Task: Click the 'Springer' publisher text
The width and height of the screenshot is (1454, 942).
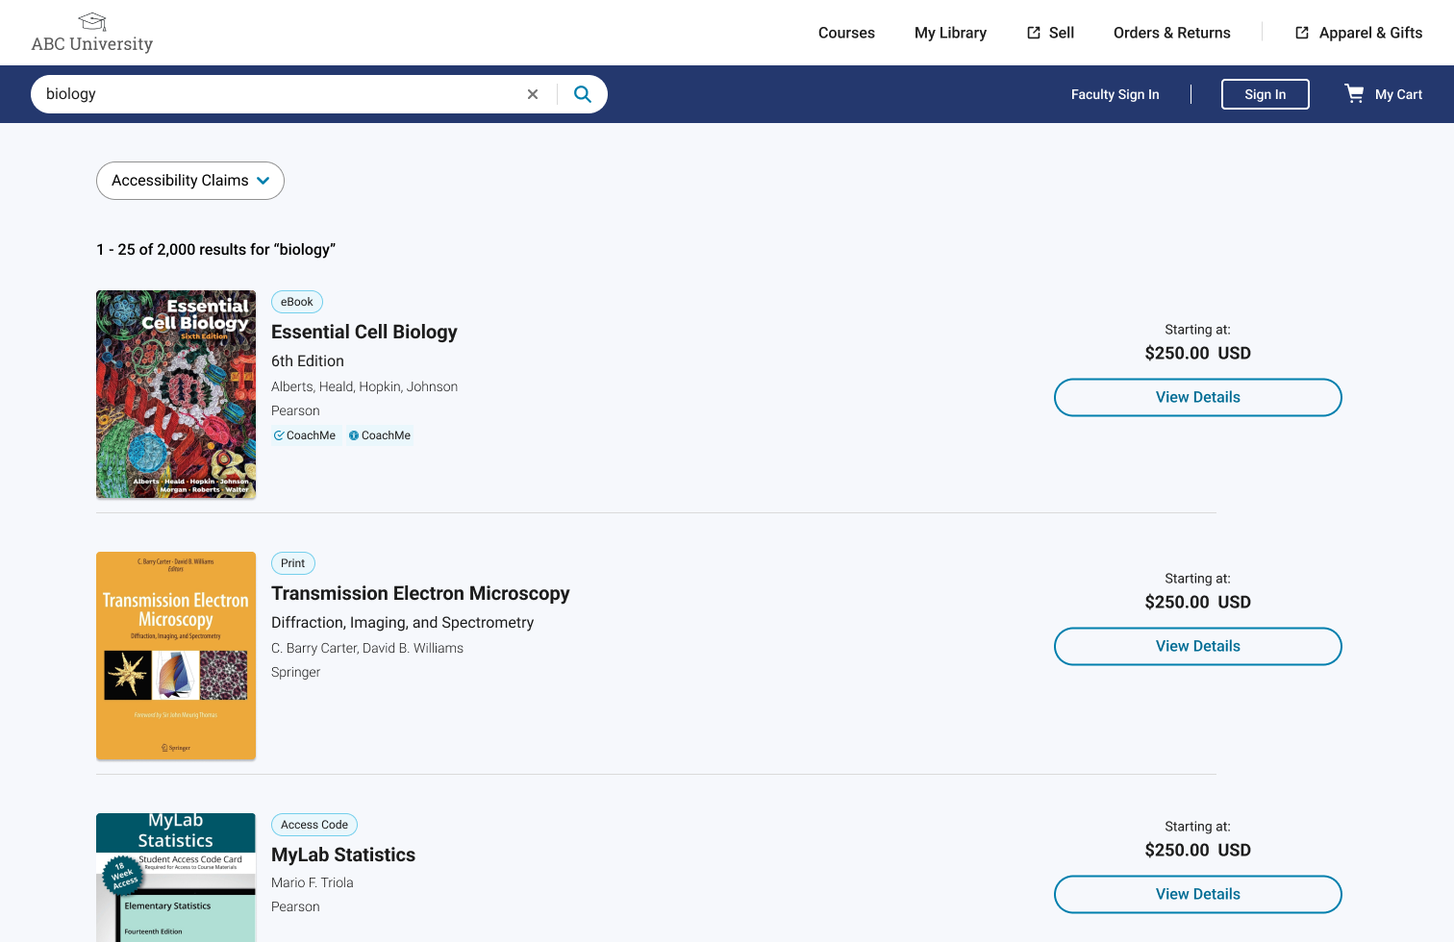Action: [x=295, y=672]
